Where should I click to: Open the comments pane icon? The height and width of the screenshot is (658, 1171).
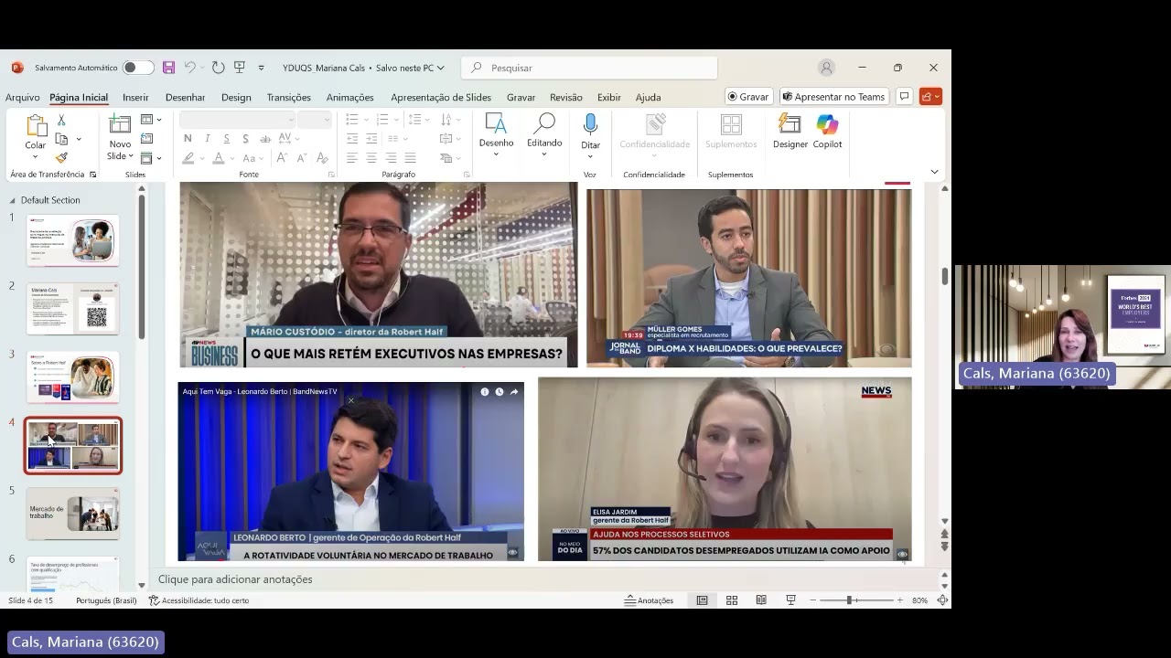click(x=904, y=97)
